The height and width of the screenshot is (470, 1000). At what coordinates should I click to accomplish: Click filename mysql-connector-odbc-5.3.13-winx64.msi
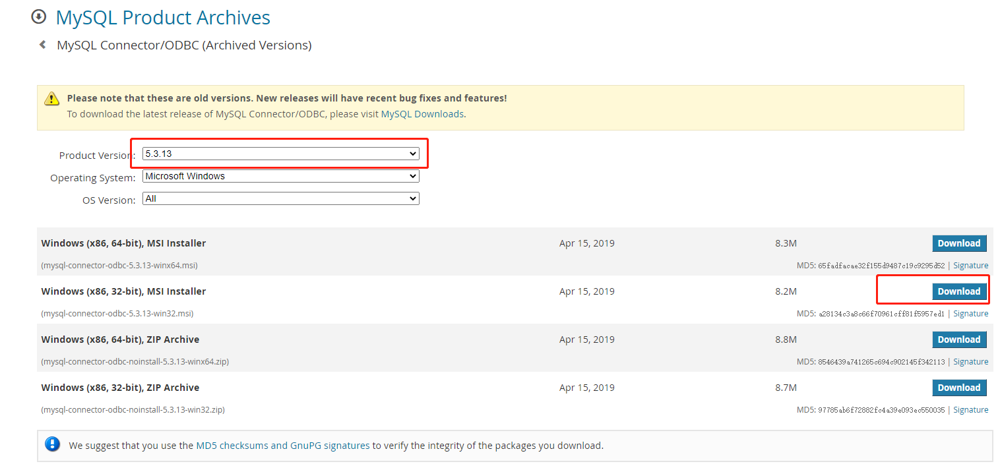119,266
